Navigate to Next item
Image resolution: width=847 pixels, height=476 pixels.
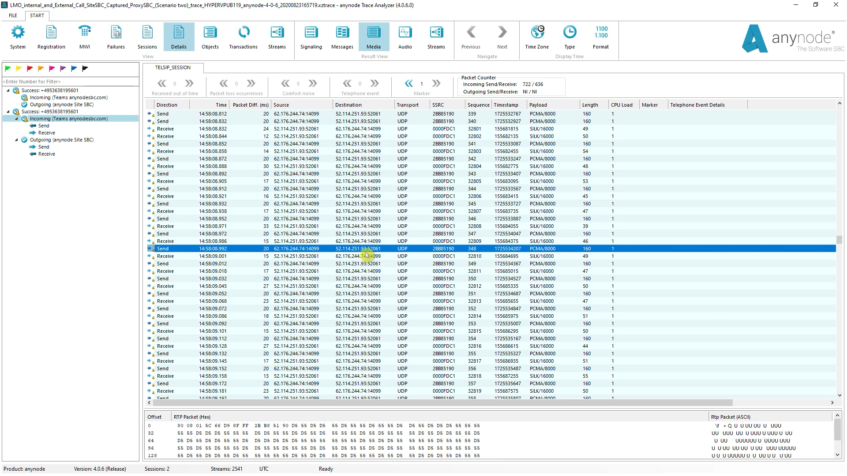[x=502, y=37]
